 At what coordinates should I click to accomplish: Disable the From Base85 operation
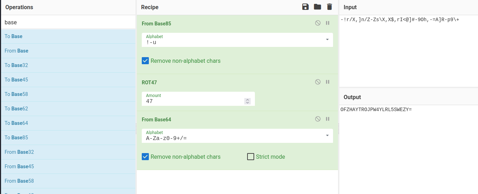point(318,23)
